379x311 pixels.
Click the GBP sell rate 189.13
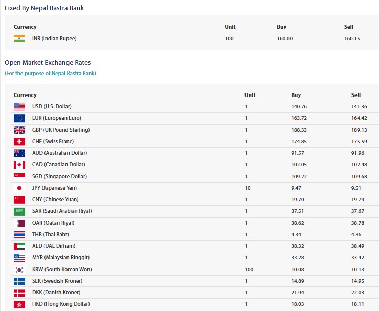(358, 130)
